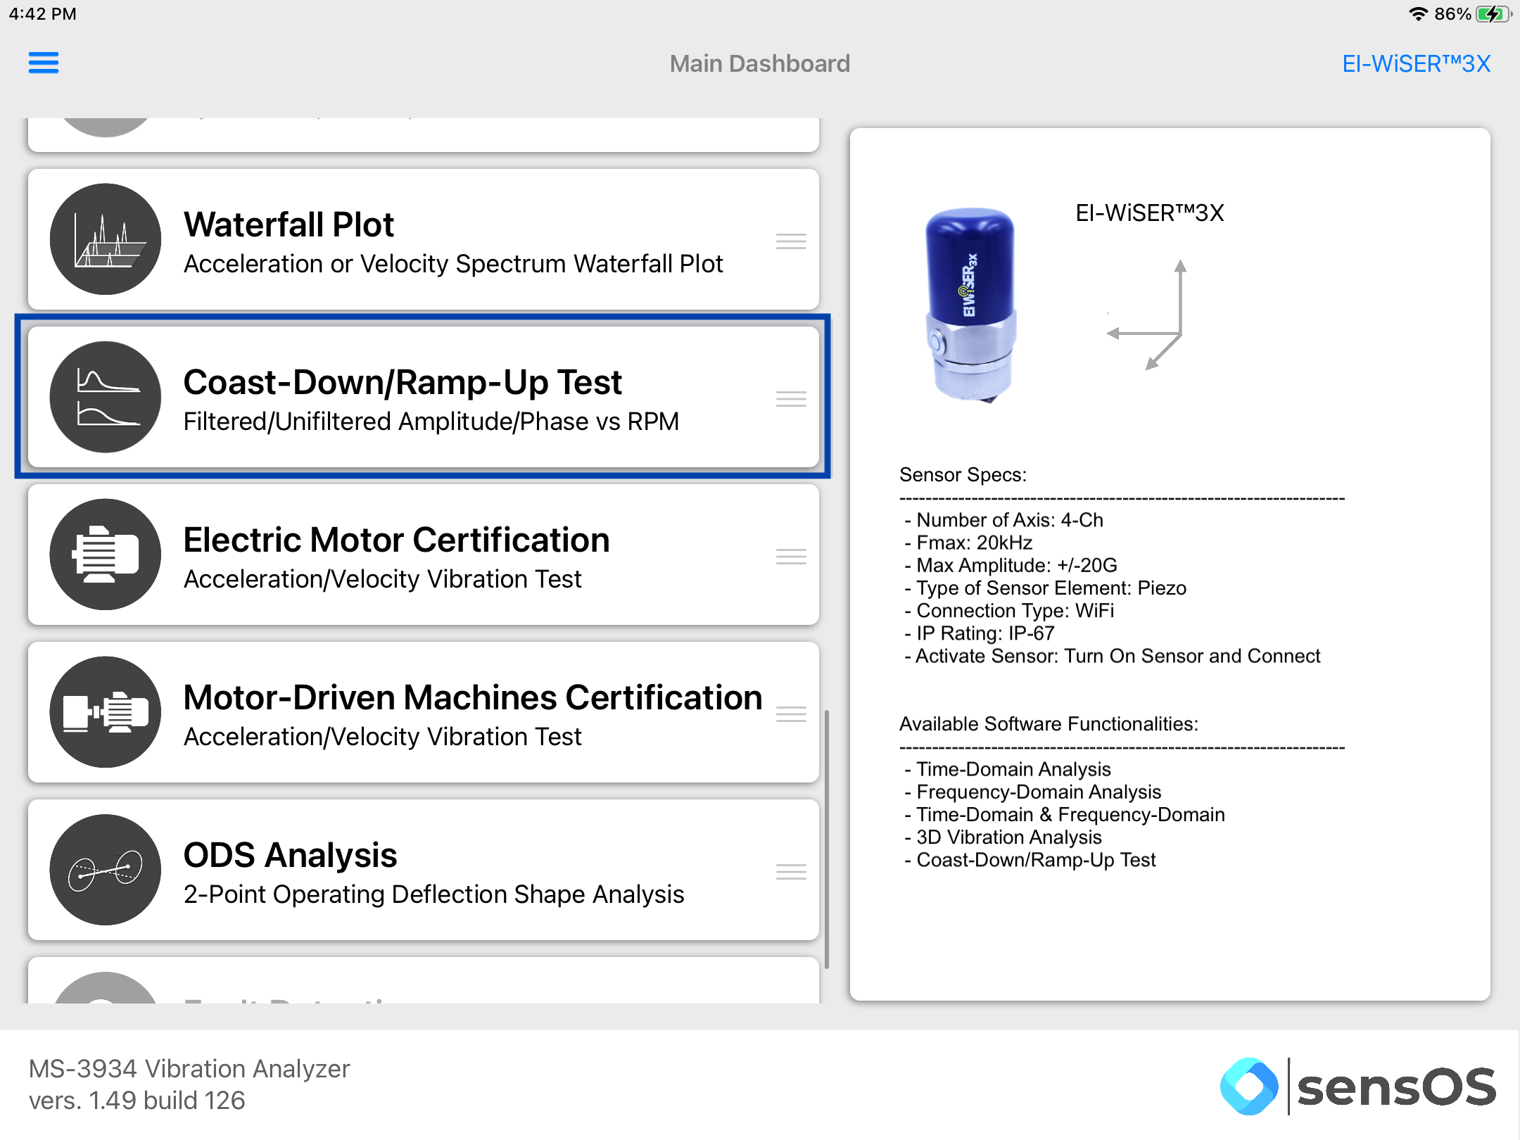
Task: Open the Electric Motor Certification icon
Action: click(x=106, y=555)
